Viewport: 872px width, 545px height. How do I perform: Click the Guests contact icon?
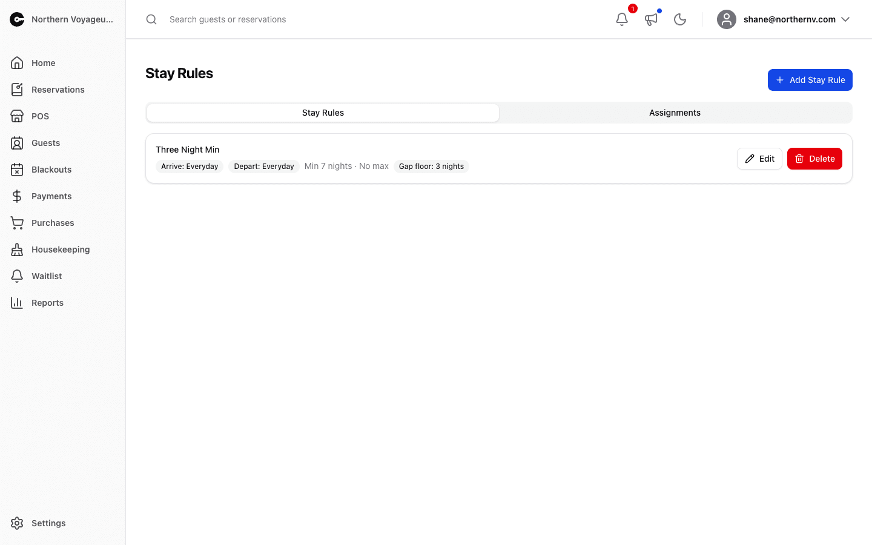point(17,143)
